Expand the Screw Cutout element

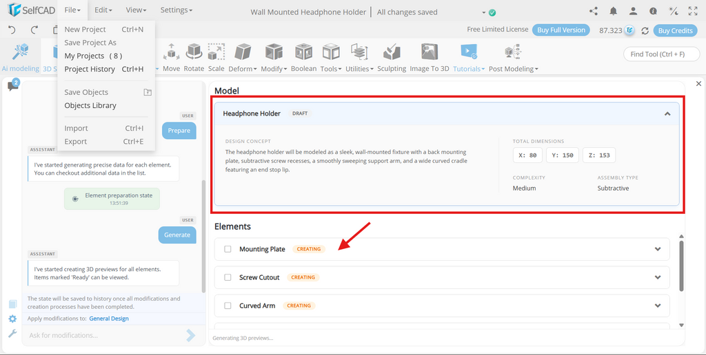coord(658,277)
